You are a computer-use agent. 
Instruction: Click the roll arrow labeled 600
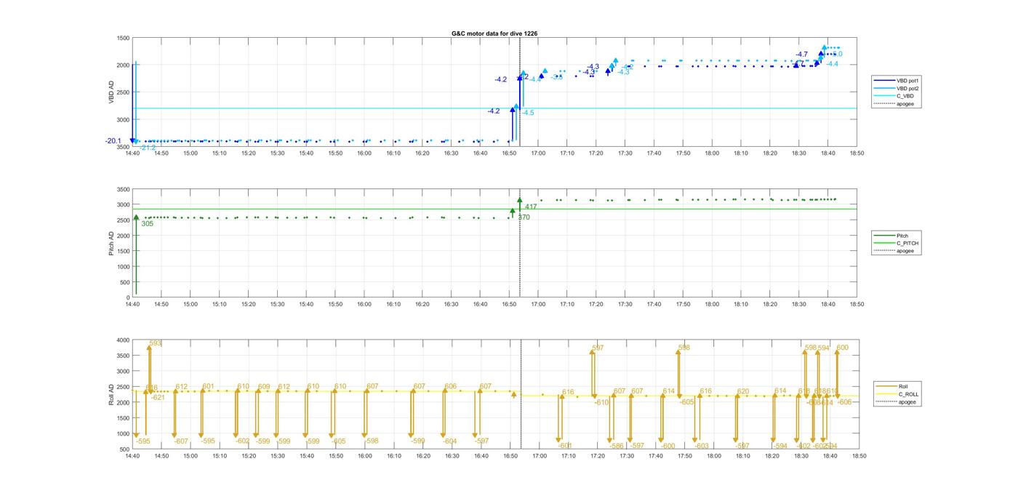click(838, 375)
